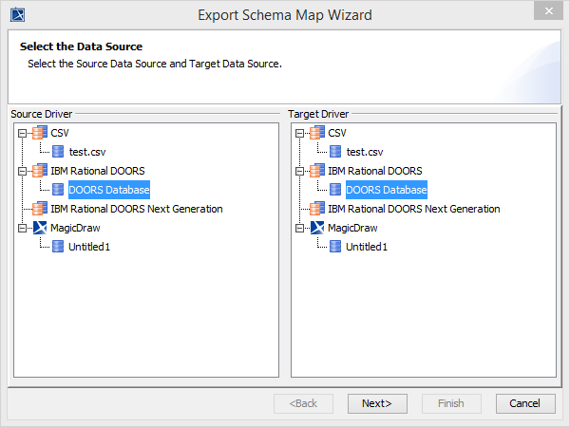Click the DOORS Database icon in Target Driver
Viewport: 570px width, 427px height.
[x=335, y=190]
